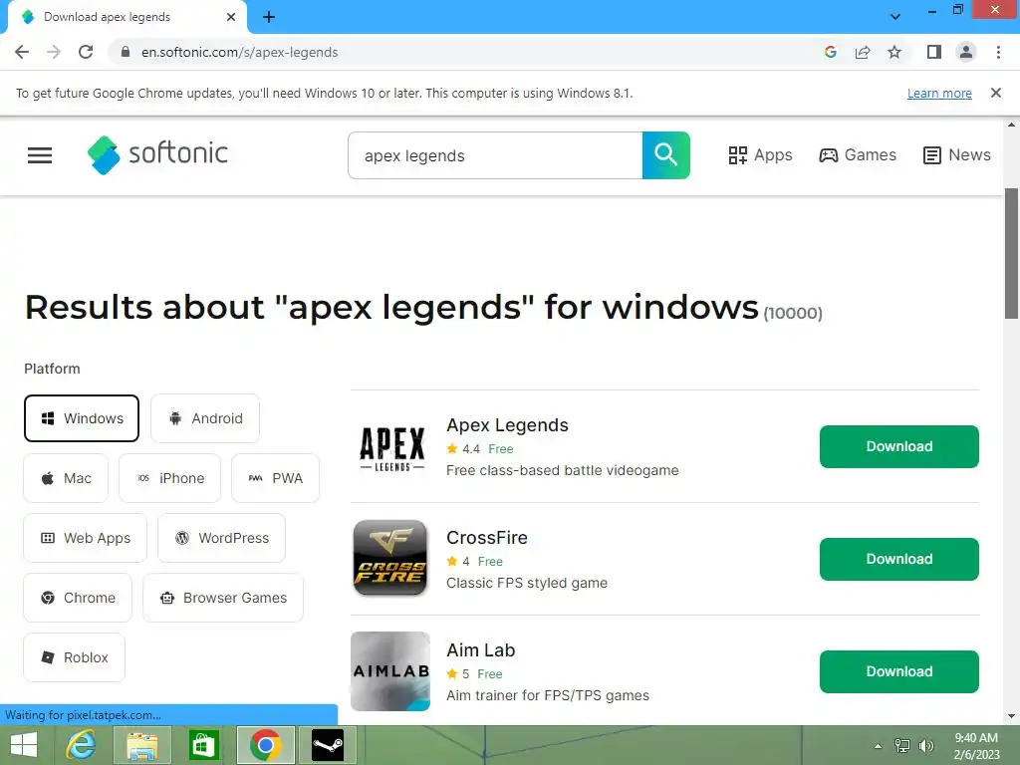Click the address bar URL
The height and width of the screenshot is (765, 1020).
pos(239,52)
